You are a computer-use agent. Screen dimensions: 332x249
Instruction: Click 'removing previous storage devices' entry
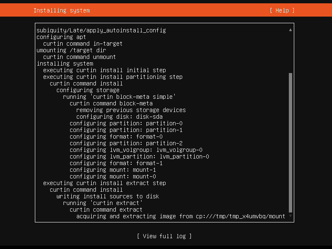coord(131,110)
